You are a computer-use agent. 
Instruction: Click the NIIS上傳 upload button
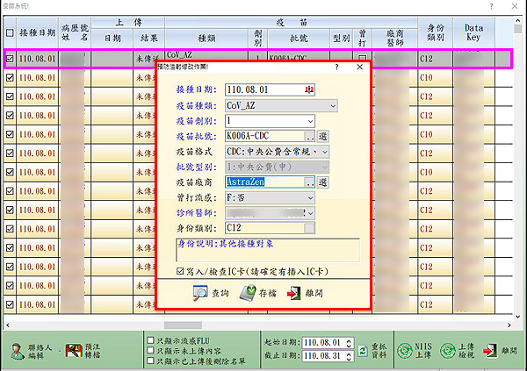pos(408,350)
